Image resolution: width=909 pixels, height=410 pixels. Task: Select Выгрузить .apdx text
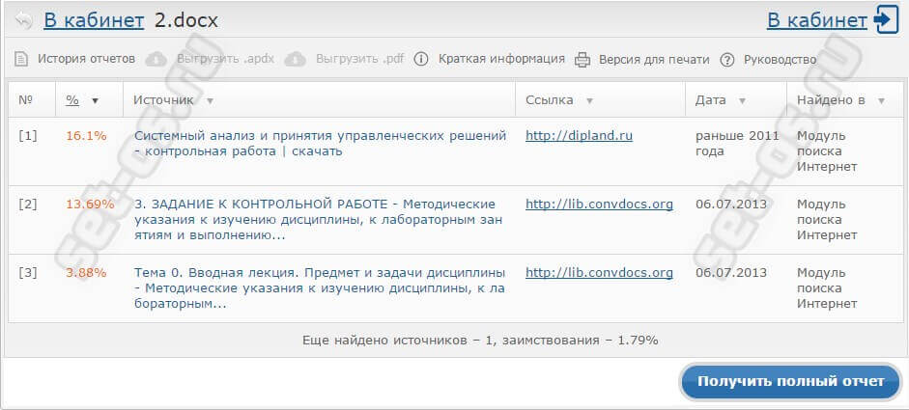coord(225,59)
